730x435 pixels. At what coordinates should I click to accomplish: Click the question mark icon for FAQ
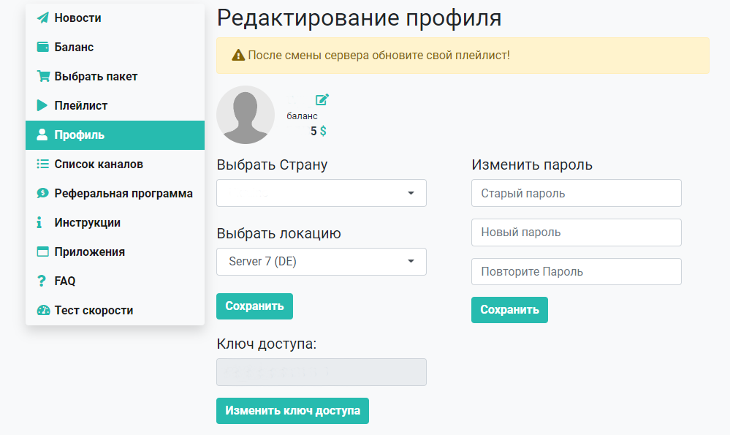tap(42, 281)
